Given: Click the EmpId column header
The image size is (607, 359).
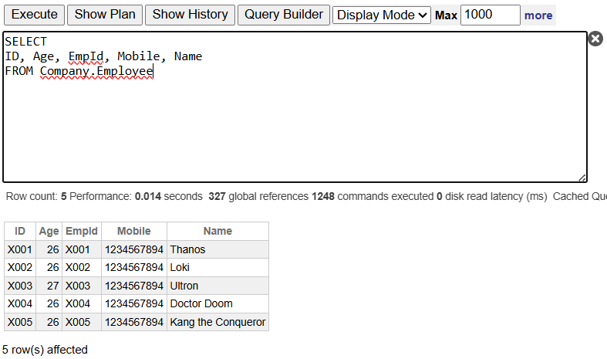Looking at the screenshot, I should tap(81, 231).
